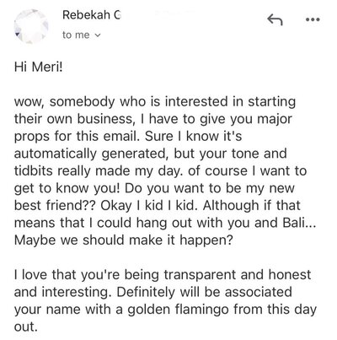Click the phrase "golden flamingo"
Viewport: 337px width, 340px height.
coord(179,310)
